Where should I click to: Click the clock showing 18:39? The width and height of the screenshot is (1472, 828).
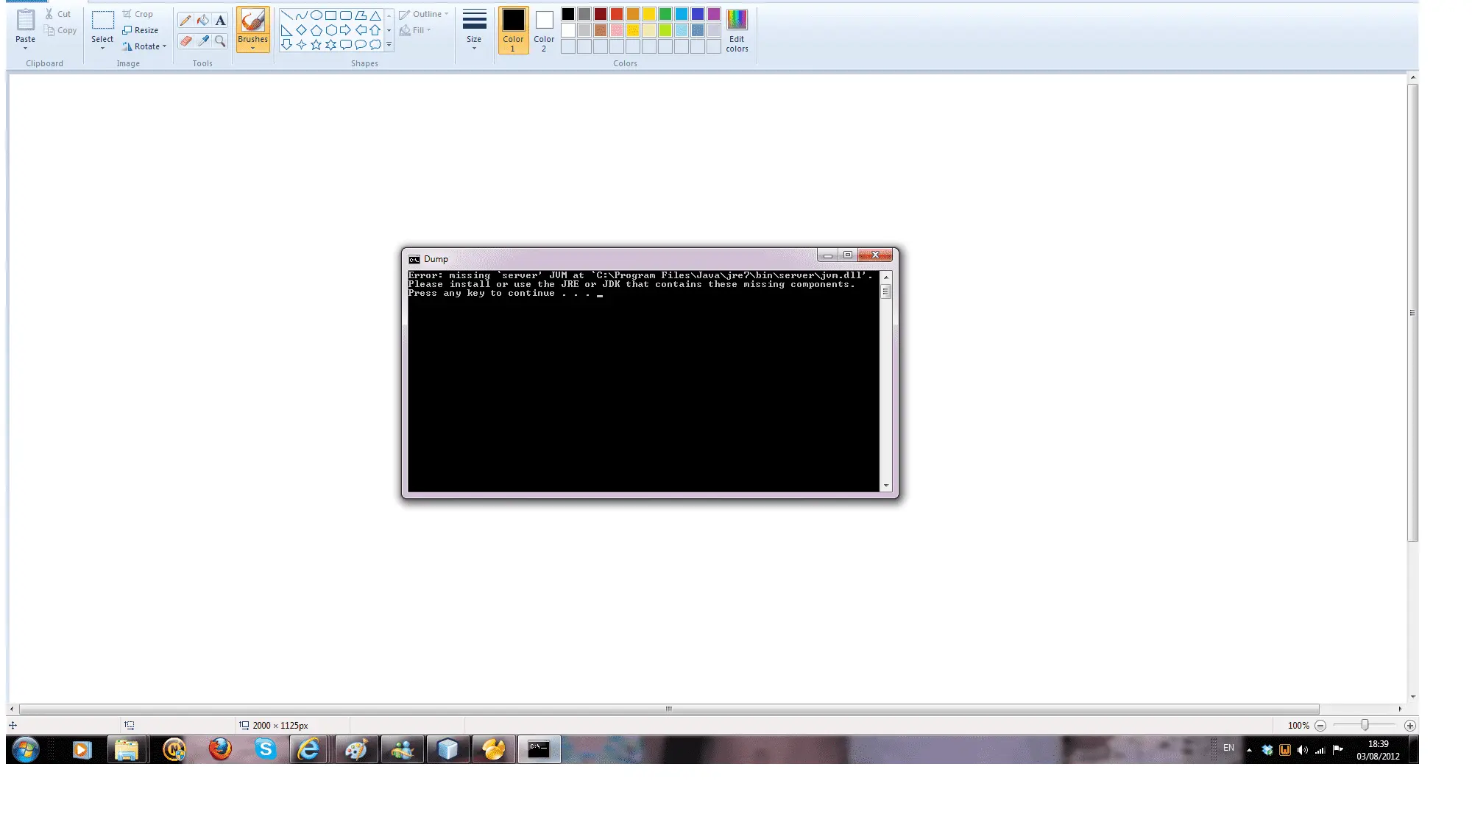(1379, 744)
